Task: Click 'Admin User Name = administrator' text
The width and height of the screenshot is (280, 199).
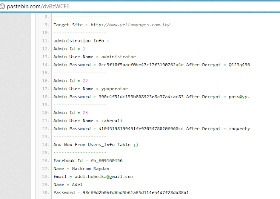Action: tap(94, 57)
